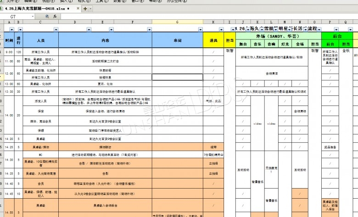Select the 媒体群访 content cell
Viewport: 358px width, 217px height.
click(x=105, y=147)
